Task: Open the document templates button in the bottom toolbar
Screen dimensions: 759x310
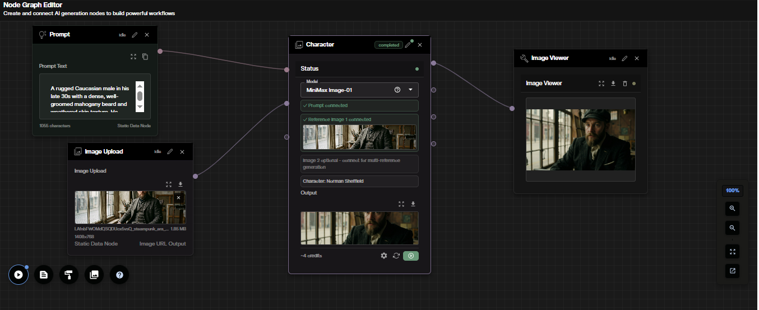Action: [44, 275]
